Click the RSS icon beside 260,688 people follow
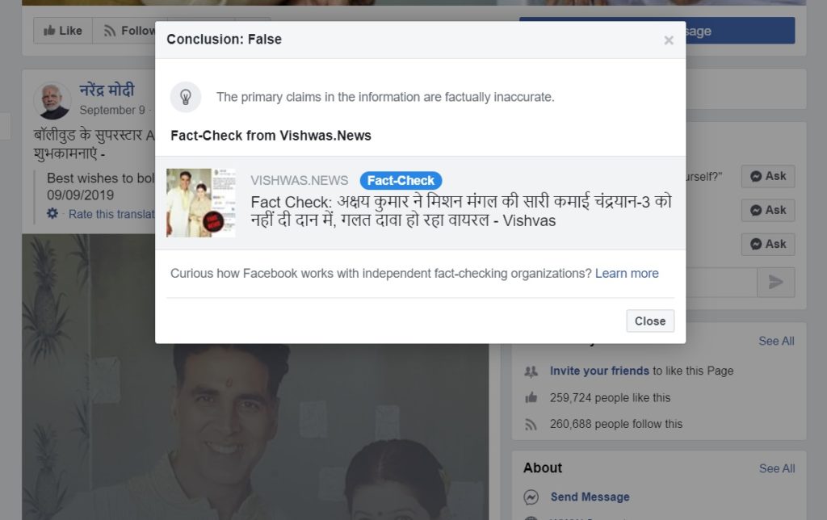Image resolution: width=827 pixels, height=520 pixels. 531,424
